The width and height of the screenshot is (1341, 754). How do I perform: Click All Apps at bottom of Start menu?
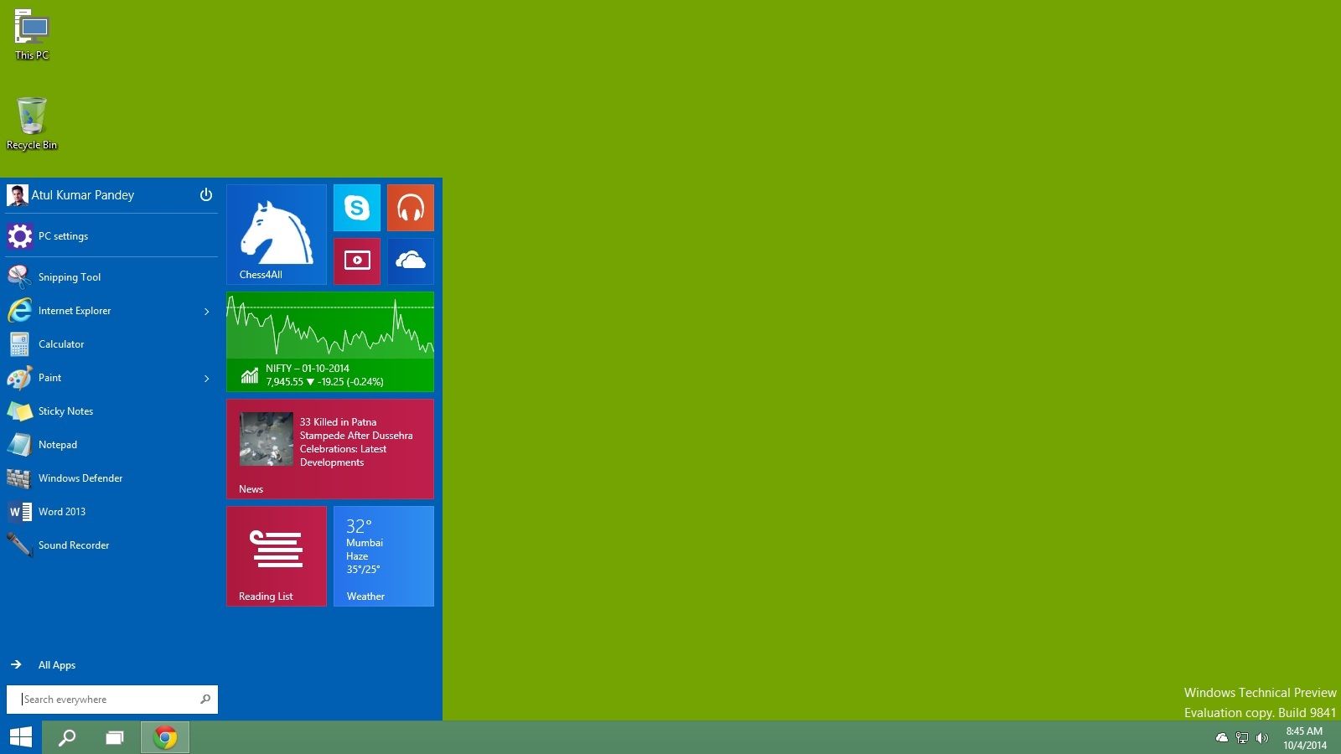[44, 665]
